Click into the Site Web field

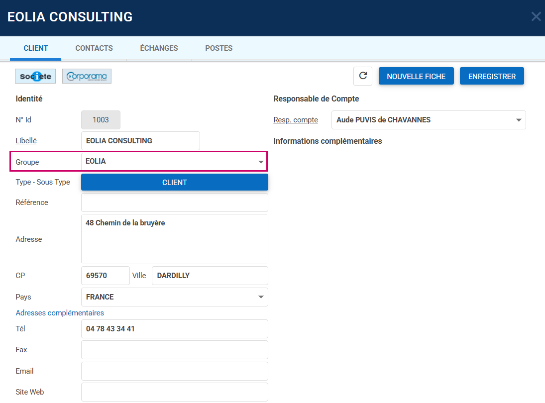coord(174,392)
